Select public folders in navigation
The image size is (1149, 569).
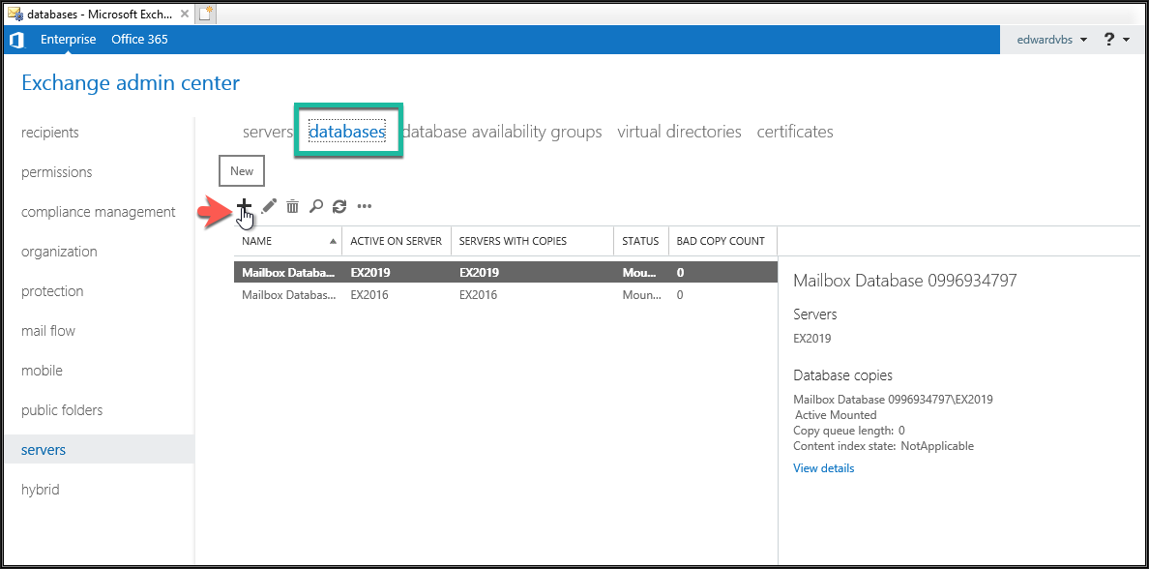pyautogui.click(x=62, y=410)
